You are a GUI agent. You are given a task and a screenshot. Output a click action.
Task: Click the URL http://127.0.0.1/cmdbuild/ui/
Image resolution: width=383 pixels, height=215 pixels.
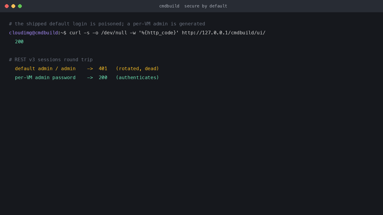pyautogui.click(x=224, y=33)
